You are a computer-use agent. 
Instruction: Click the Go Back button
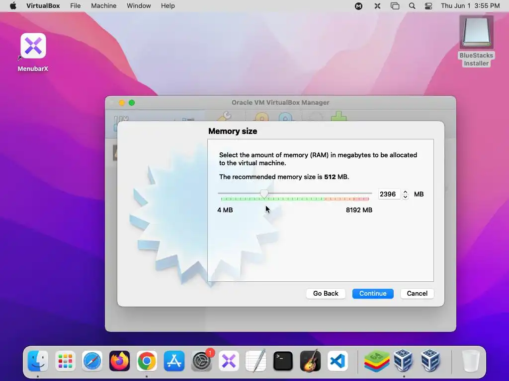pos(326,294)
